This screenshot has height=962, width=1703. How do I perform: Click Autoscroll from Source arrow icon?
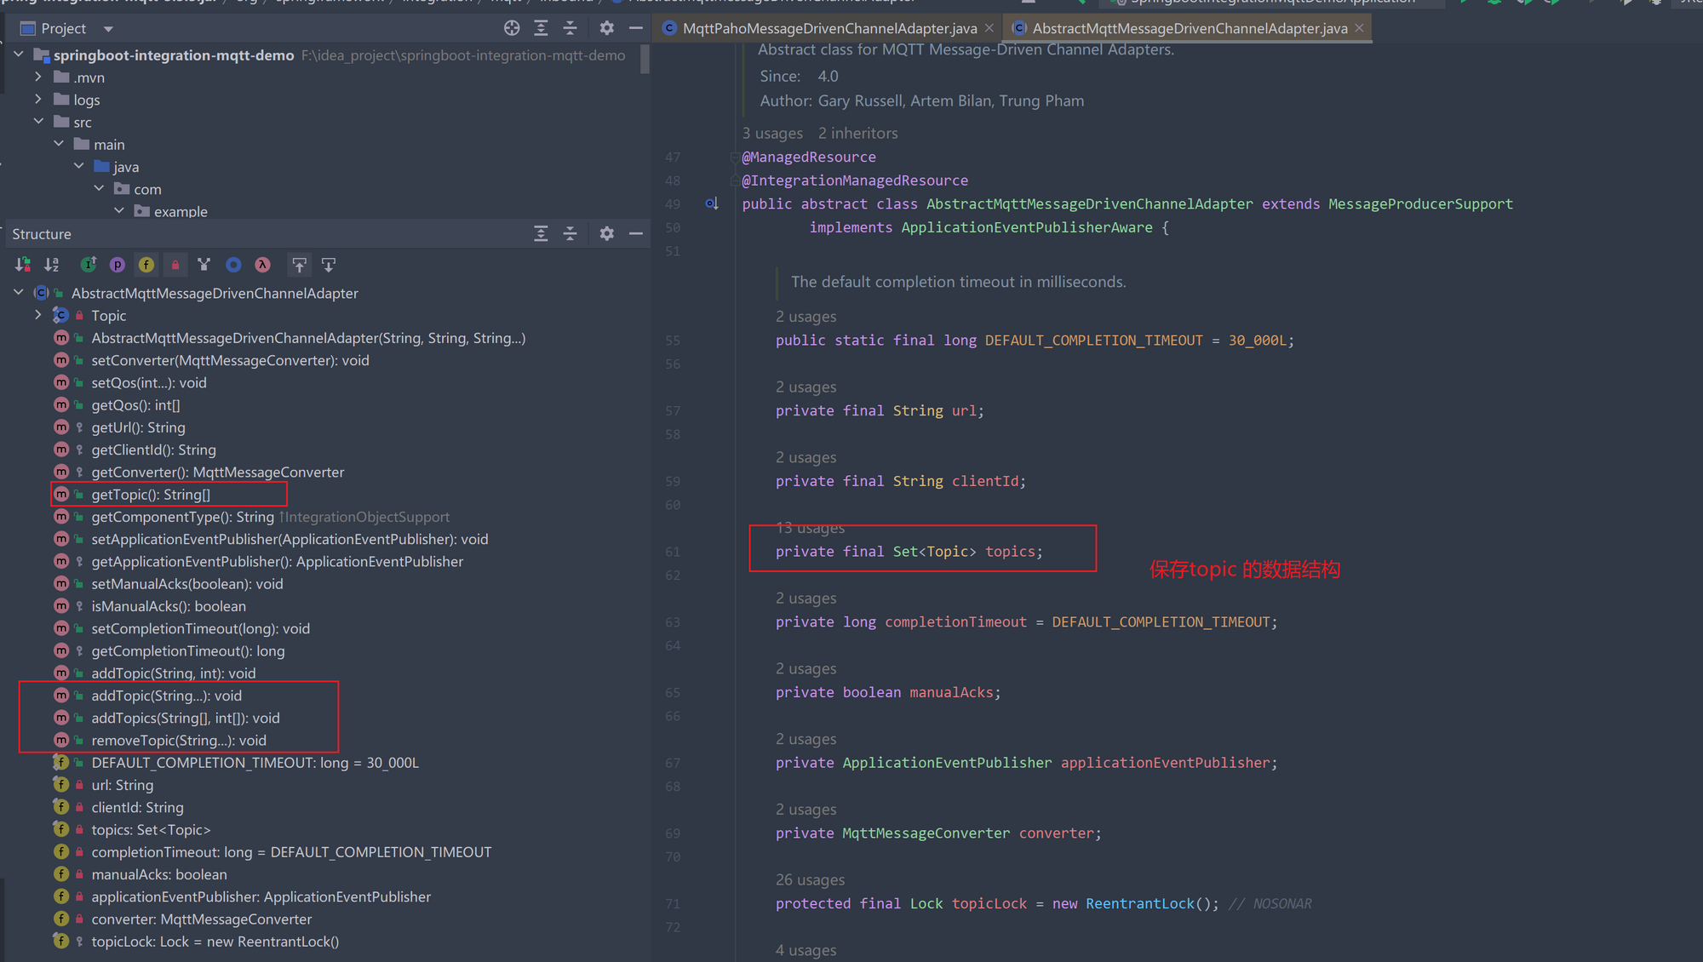tap(329, 265)
